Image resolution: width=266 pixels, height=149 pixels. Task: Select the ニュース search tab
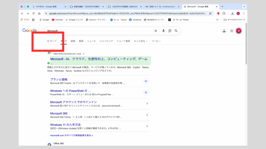91,41
